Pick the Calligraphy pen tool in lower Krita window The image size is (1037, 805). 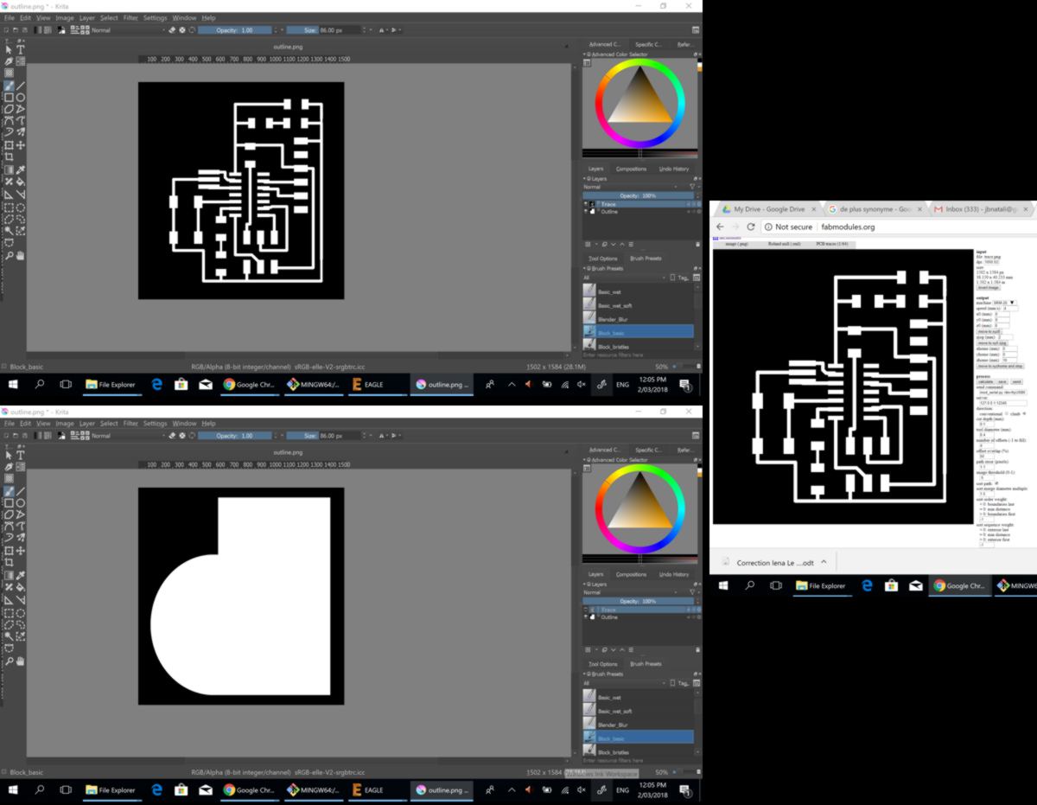9,466
